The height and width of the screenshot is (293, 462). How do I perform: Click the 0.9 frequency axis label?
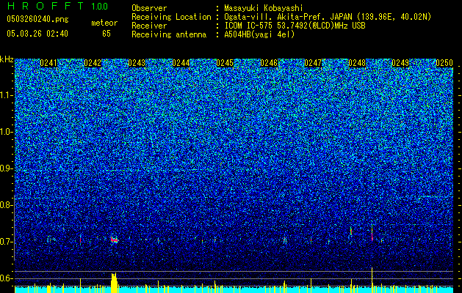7,168
